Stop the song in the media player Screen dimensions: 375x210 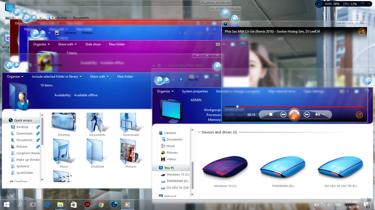click(271, 115)
